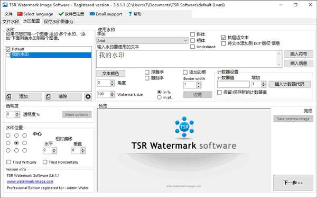The width and height of the screenshot is (317, 198).
Task: Maximize the TSR Watermark window
Action: [295, 5]
